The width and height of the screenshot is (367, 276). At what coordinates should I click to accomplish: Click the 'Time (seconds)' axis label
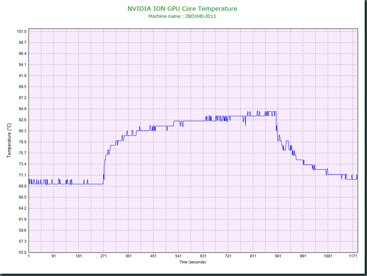click(x=193, y=262)
